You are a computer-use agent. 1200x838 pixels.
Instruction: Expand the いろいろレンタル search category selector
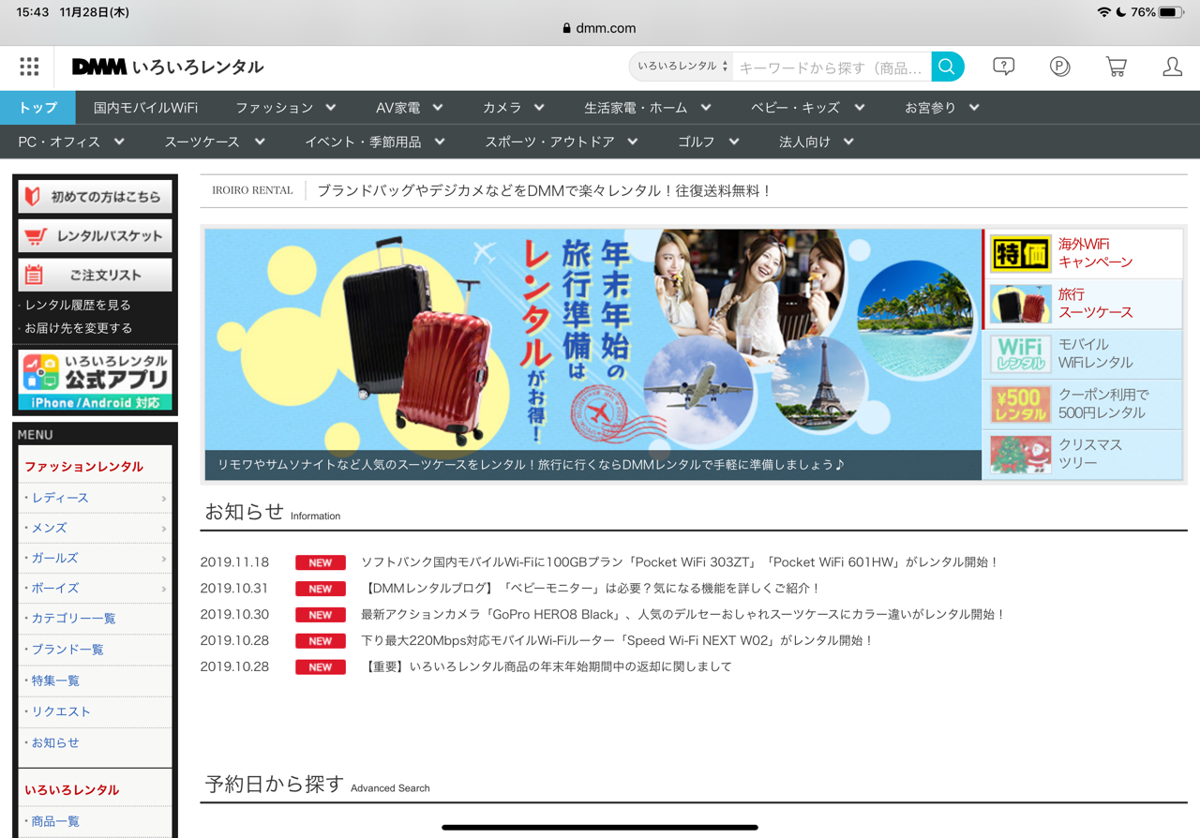tap(682, 67)
